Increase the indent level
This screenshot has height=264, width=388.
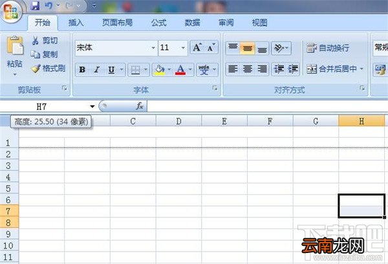[293, 69]
